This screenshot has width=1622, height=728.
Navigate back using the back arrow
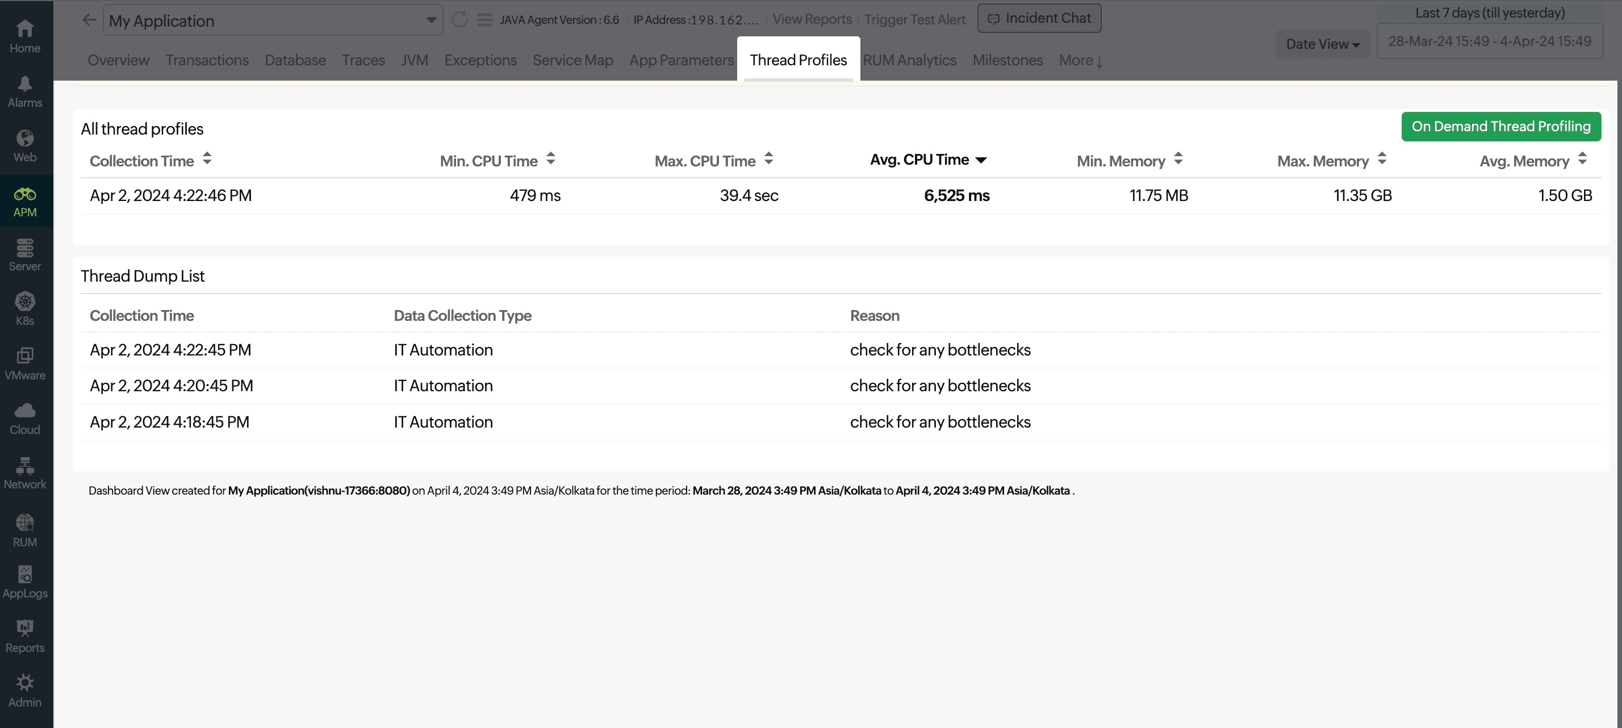(88, 19)
